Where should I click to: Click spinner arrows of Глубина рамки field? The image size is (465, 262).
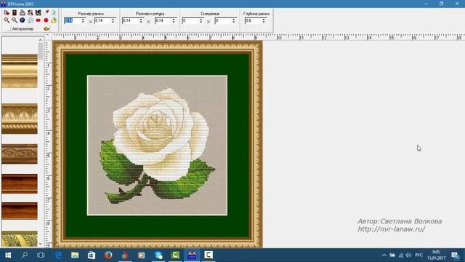264,20
